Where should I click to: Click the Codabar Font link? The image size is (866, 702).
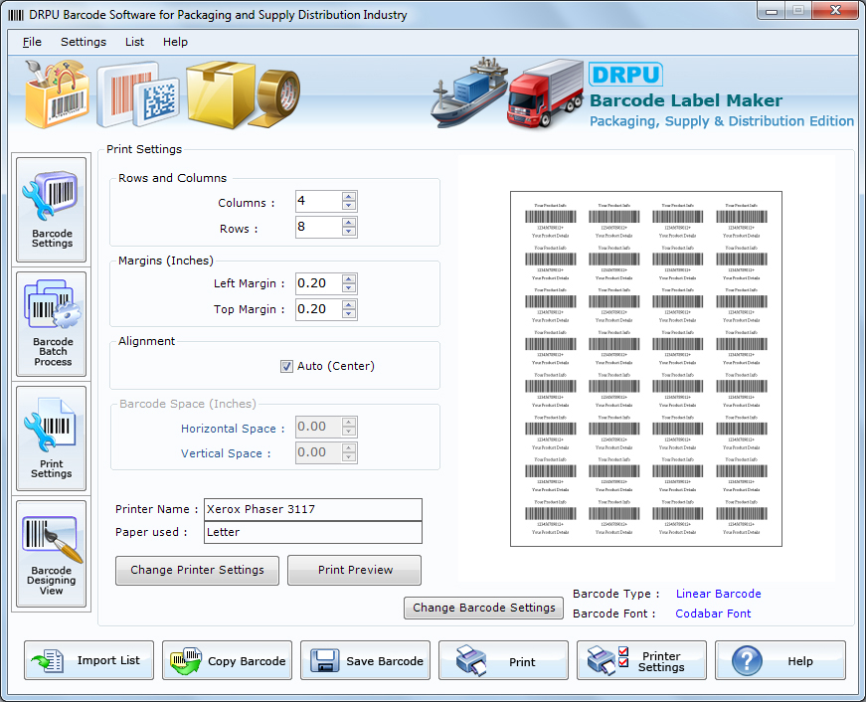(x=713, y=612)
